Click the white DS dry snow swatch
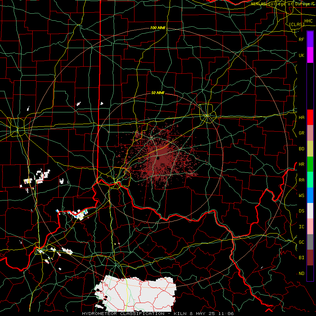 click(x=310, y=211)
